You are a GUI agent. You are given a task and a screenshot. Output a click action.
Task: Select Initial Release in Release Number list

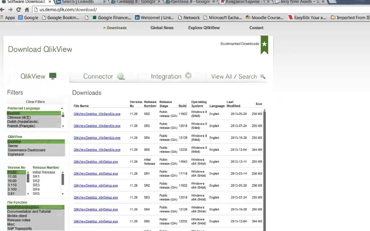click(44, 172)
